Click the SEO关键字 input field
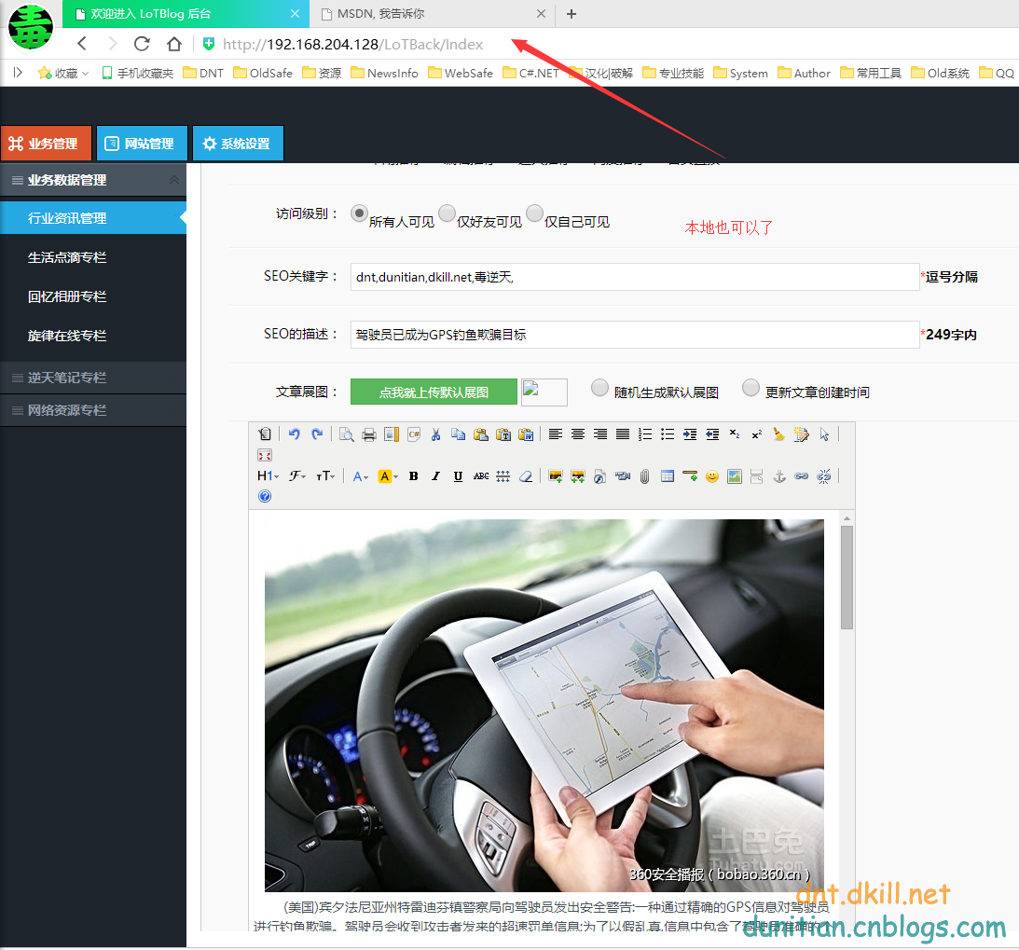Image resolution: width=1019 pixels, height=950 pixels. [635, 277]
